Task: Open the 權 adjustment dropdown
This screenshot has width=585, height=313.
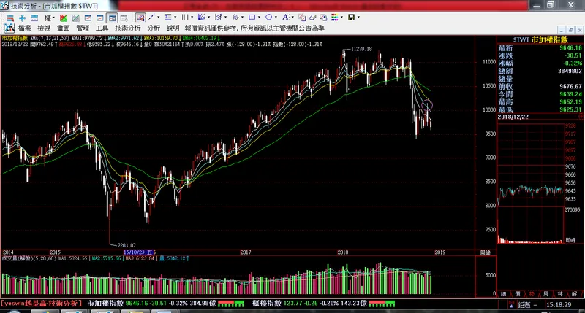Action: pos(49,18)
